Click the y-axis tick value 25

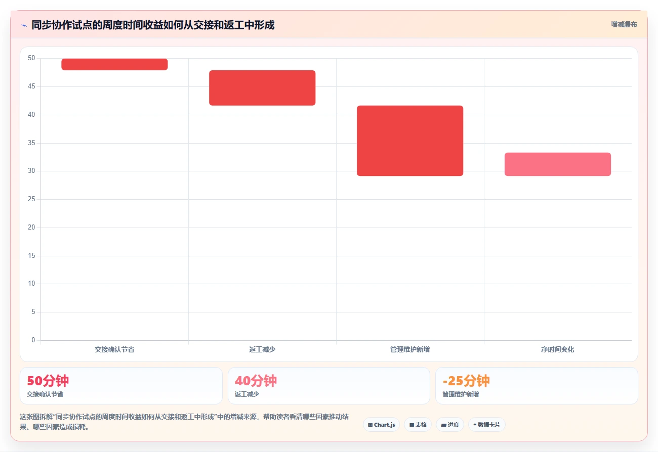tap(31, 199)
